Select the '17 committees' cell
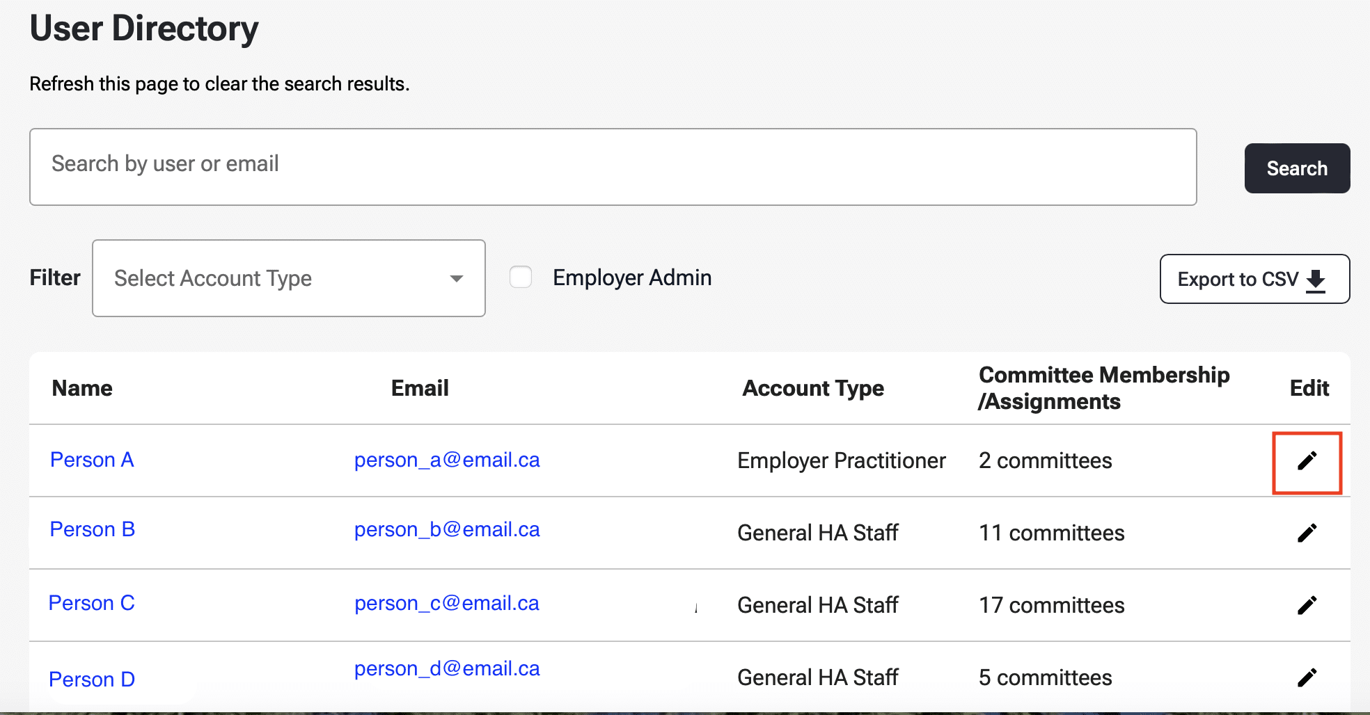 tap(1051, 605)
